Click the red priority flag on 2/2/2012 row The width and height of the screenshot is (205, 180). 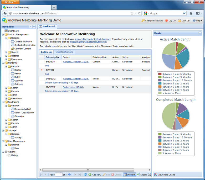[x=42, y=70]
